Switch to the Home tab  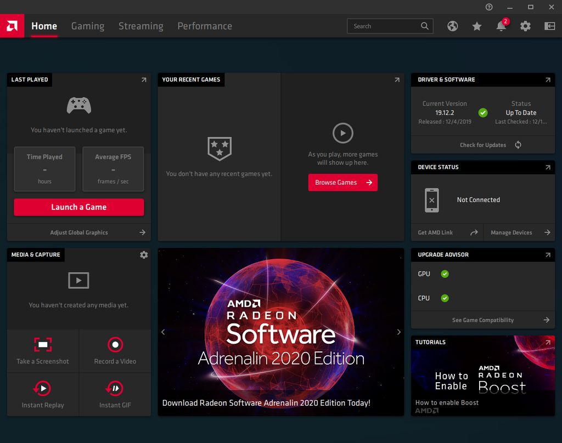click(x=44, y=26)
